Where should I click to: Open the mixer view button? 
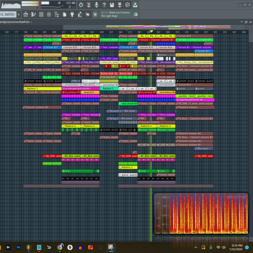[x=49, y=14]
